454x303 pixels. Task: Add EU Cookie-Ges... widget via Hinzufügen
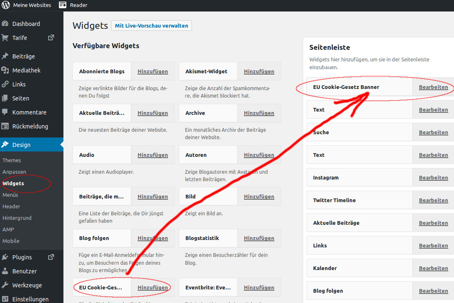point(152,288)
